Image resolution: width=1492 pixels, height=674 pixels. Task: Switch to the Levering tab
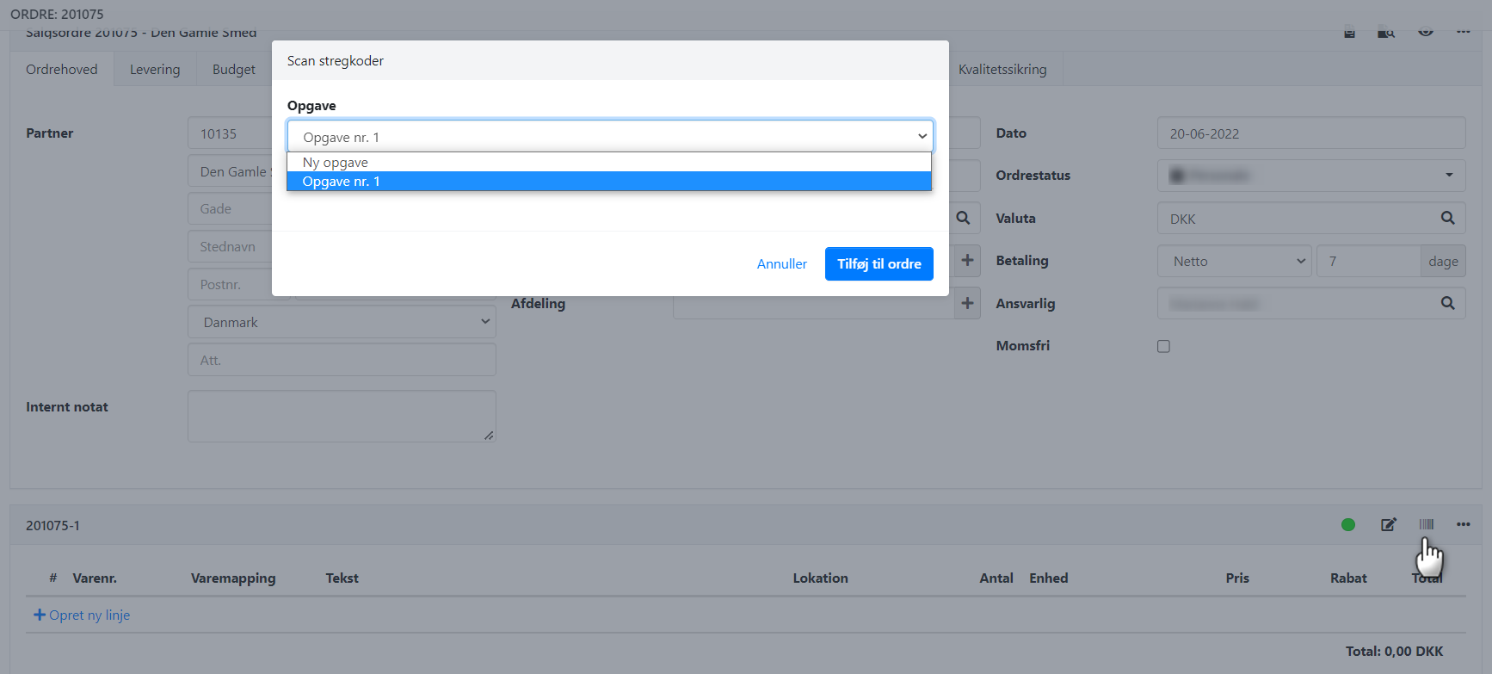click(155, 70)
